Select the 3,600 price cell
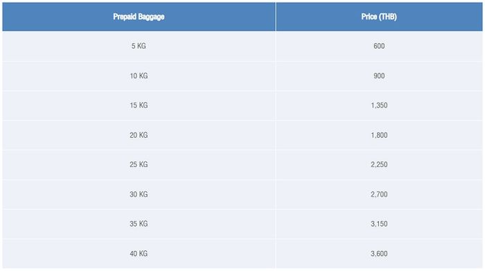Viewport: 485px width, 271px height. (x=379, y=254)
